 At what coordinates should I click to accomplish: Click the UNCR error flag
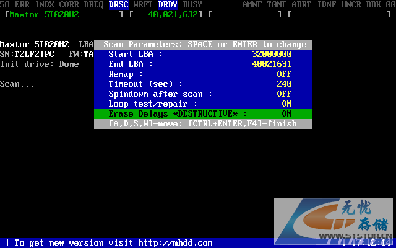pos(351,4)
